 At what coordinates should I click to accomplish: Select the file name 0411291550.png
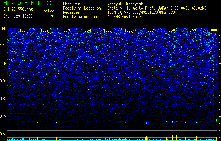pyautogui.click(x=18, y=9)
